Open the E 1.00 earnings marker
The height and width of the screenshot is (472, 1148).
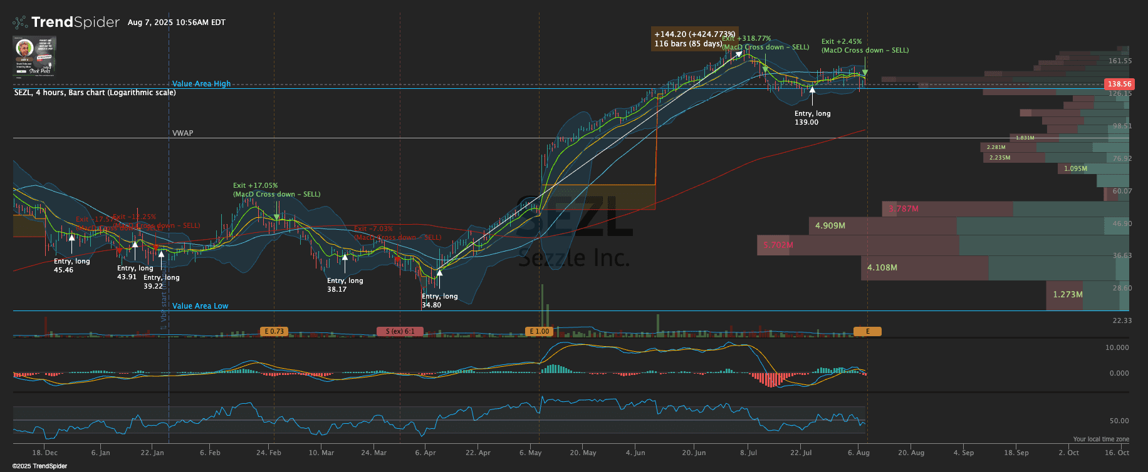click(x=539, y=331)
